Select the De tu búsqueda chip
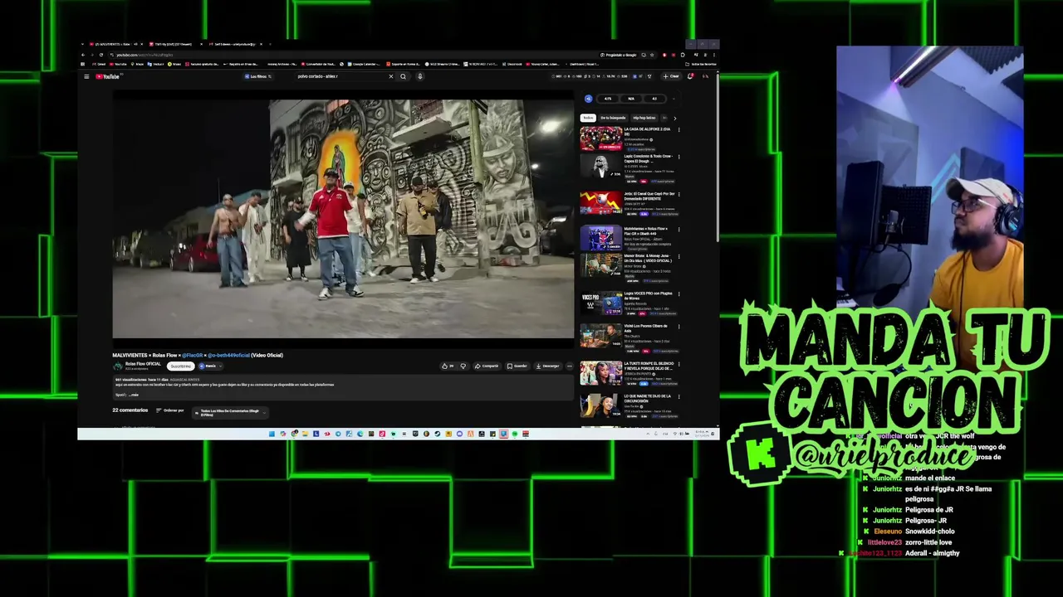Screen dimensions: 1063x597 (613, 118)
